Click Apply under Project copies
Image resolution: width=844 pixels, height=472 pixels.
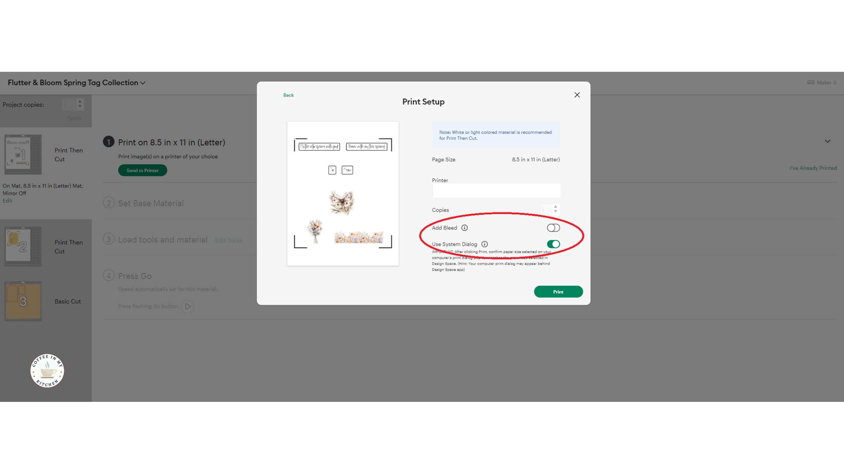[x=74, y=118]
